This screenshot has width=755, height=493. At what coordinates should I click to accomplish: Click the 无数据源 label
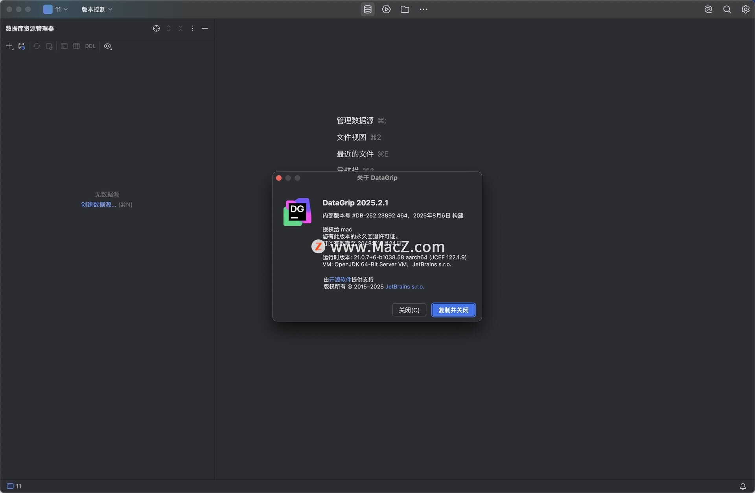click(107, 195)
